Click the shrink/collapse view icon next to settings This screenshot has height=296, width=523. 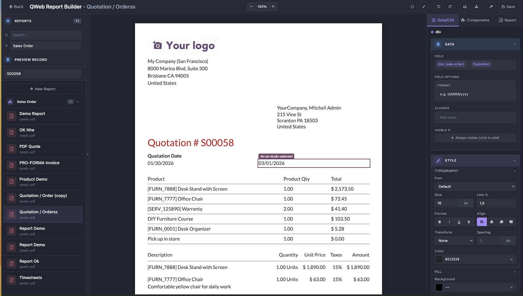(424, 6)
